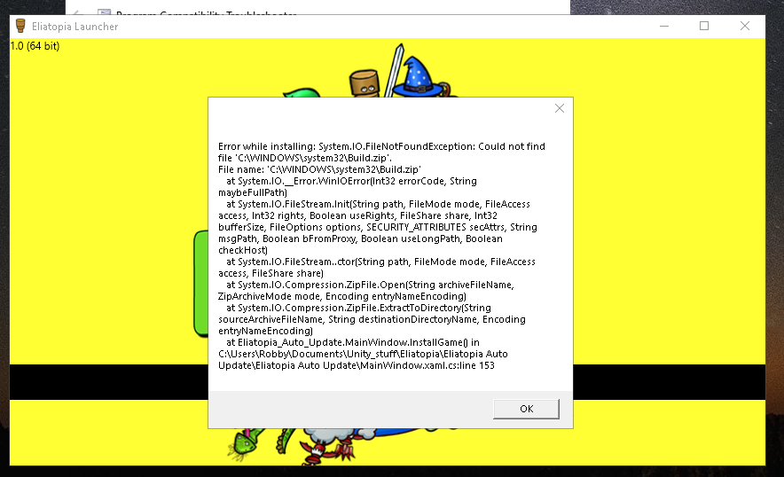
Task: Click the 'Error while installing' message line
Action: 381,146
